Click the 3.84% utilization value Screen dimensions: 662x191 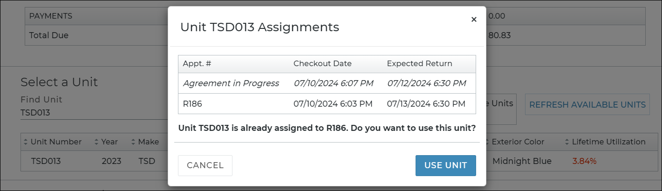(584, 161)
